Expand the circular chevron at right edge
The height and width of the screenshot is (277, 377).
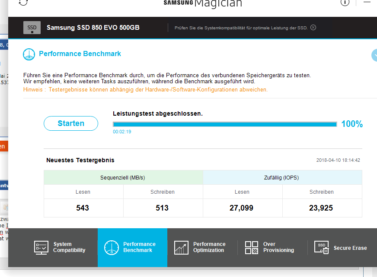click(x=374, y=56)
